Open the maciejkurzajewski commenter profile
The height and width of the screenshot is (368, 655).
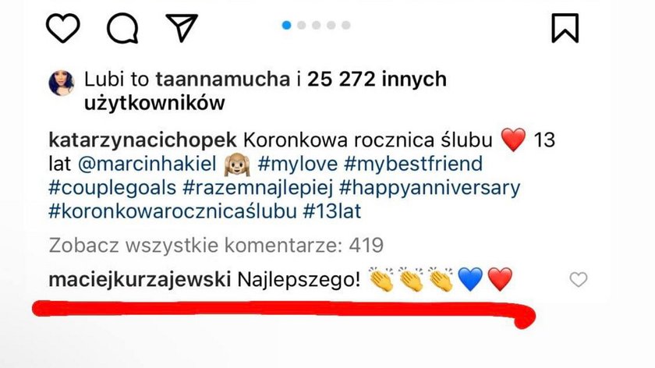[x=140, y=280]
